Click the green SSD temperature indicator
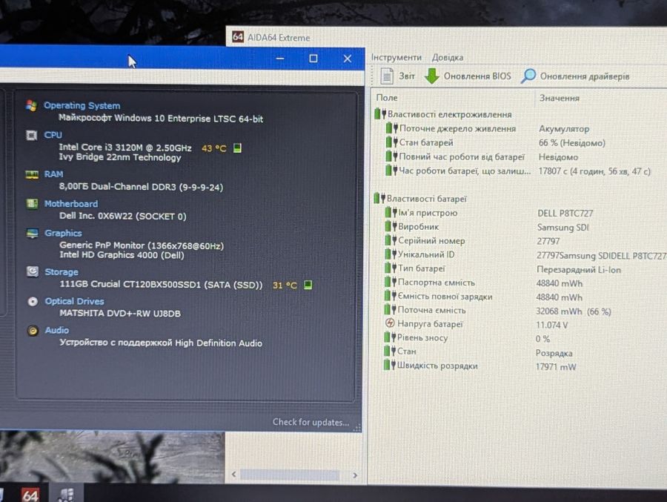667x502 pixels. click(308, 285)
